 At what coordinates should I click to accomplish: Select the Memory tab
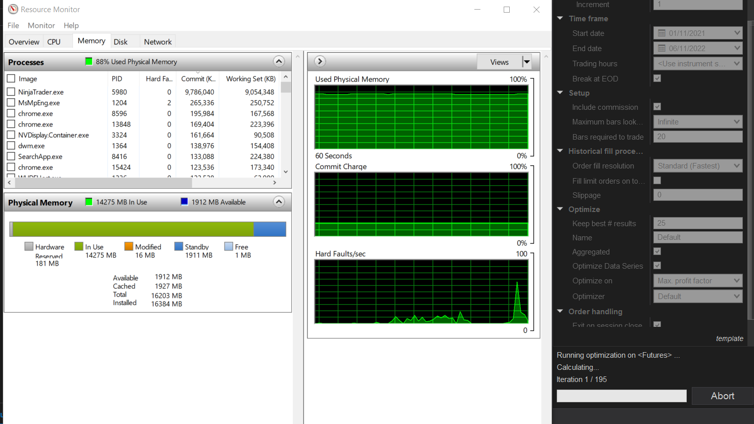click(92, 41)
